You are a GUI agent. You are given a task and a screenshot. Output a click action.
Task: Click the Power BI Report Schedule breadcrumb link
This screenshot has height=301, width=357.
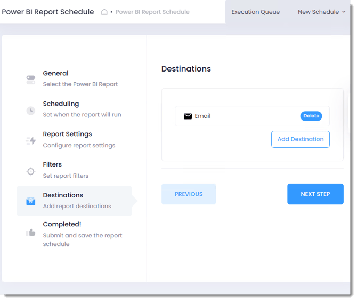[152, 12]
